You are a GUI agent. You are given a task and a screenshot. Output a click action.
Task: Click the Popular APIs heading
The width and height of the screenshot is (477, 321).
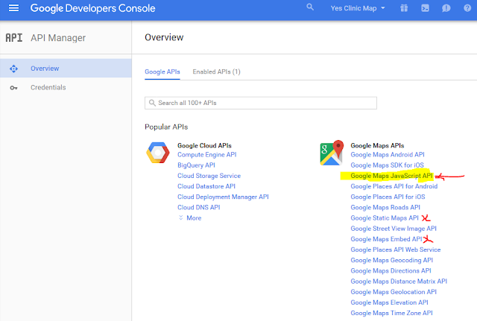click(x=166, y=127)
